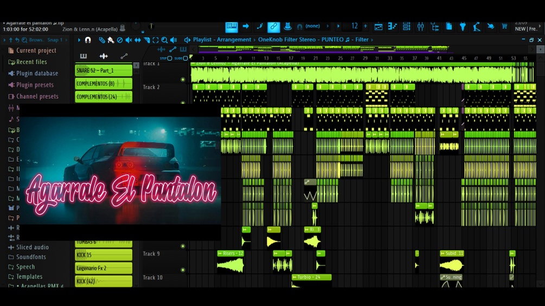Toggle the link chain button in top toolbar

[273, 27]
